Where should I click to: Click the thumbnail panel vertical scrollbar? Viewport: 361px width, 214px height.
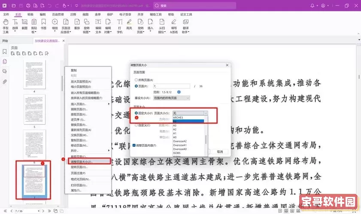tap(62, 83)
